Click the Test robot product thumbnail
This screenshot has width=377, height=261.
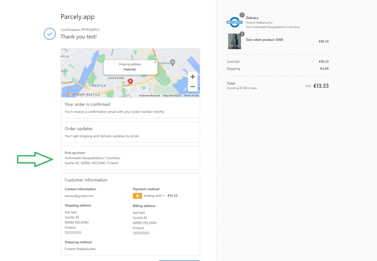tap(235, 41)
